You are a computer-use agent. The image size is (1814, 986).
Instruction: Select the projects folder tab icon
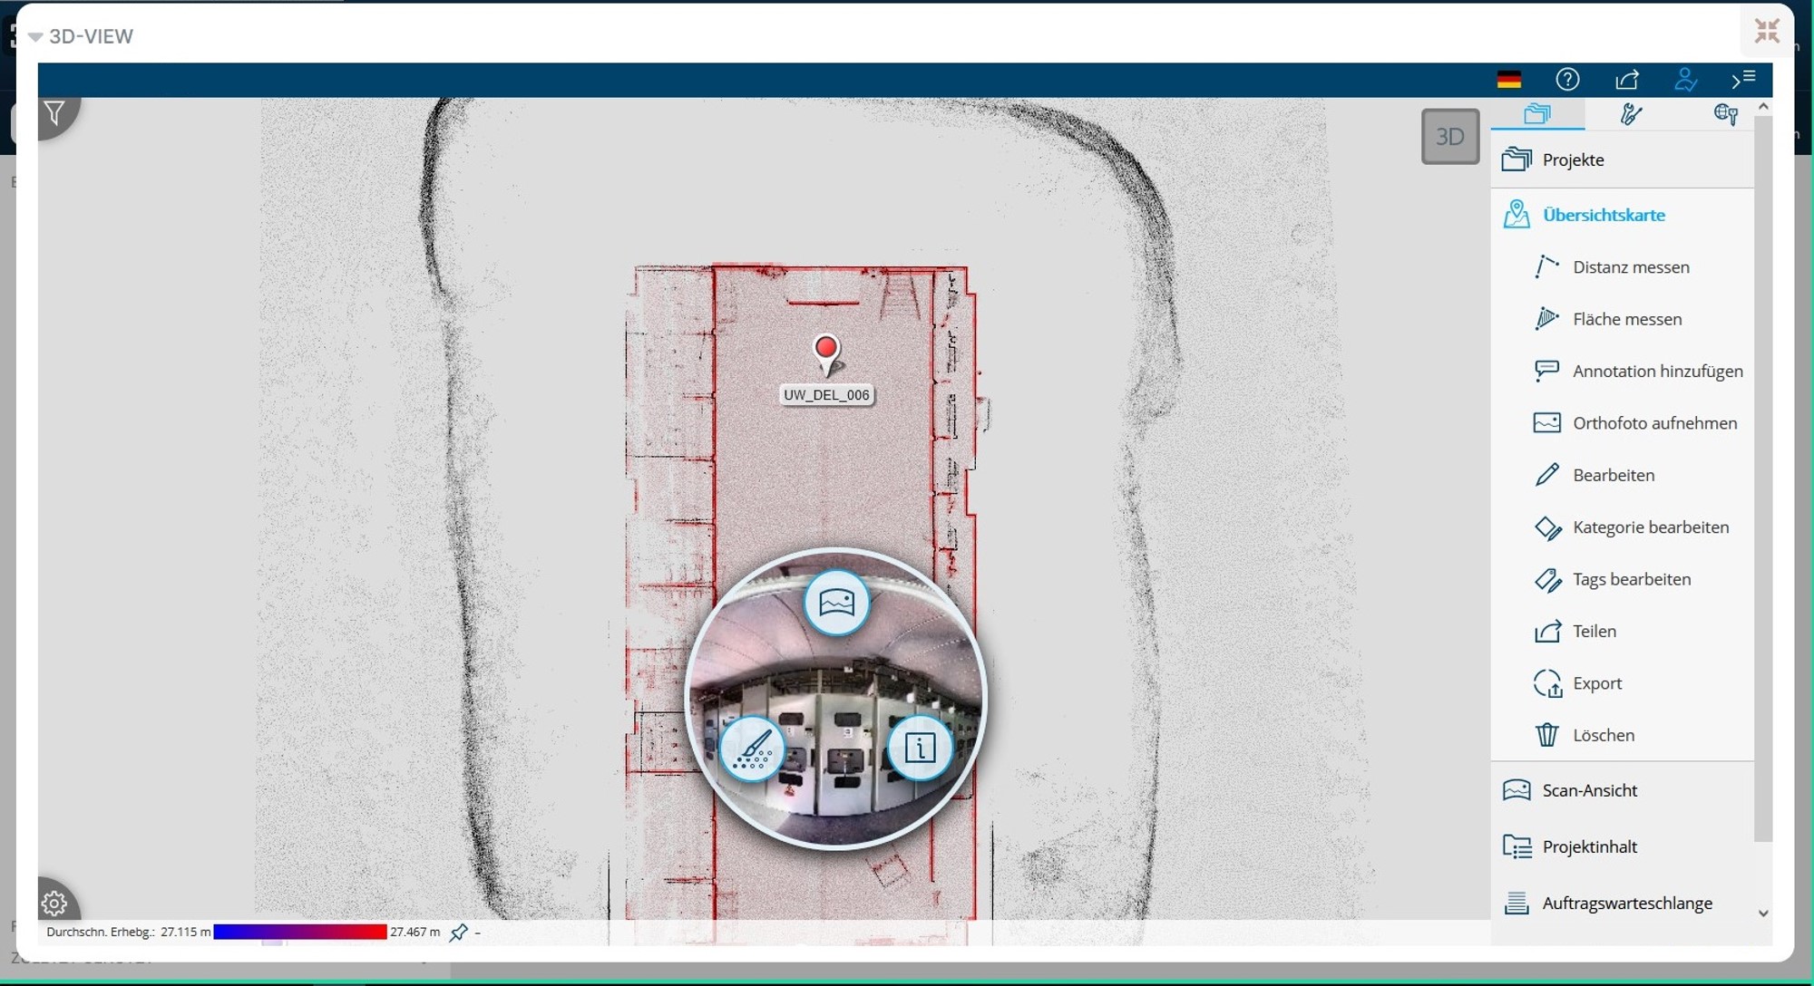[1538, 113]
